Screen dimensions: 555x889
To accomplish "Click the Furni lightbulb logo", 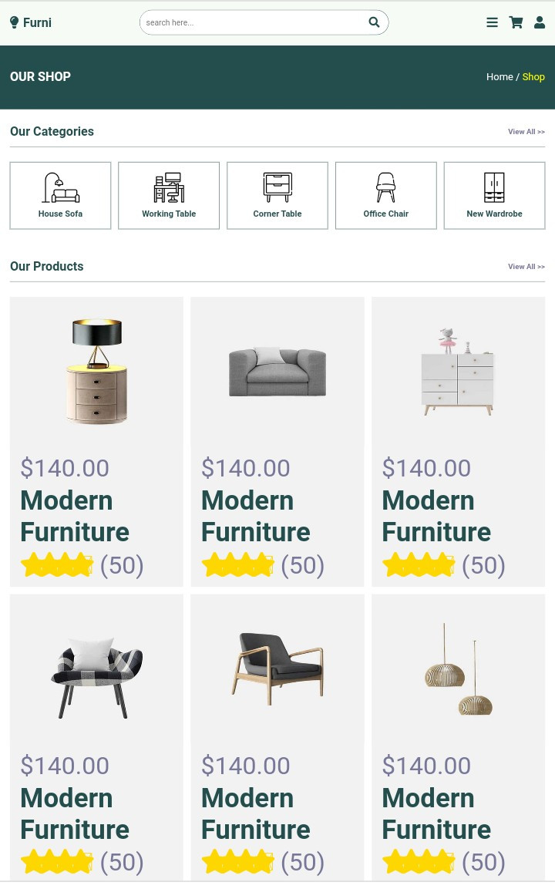I will (x=31, y=22).
